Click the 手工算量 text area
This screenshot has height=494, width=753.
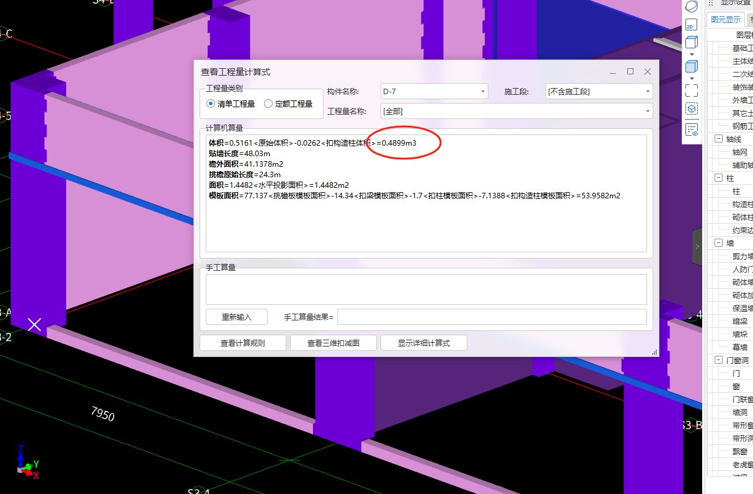pyautogui.click(x=426, y=289)
